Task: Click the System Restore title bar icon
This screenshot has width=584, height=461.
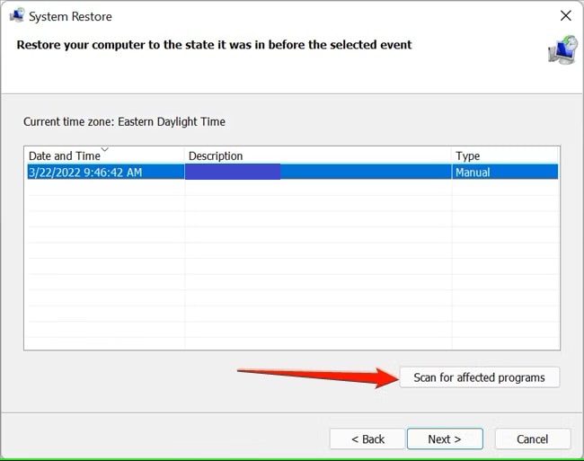Action: (x=17, y=15)
